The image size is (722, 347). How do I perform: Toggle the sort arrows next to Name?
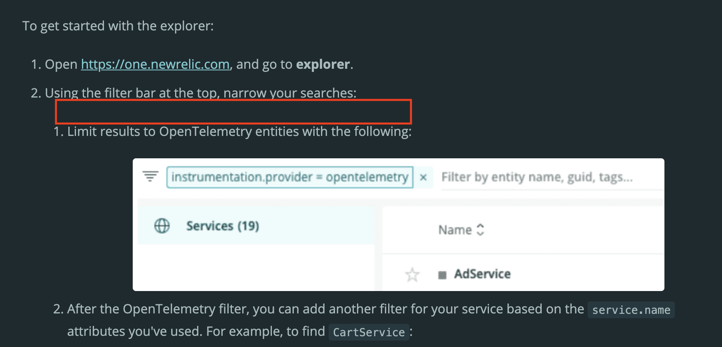(481, 229)
